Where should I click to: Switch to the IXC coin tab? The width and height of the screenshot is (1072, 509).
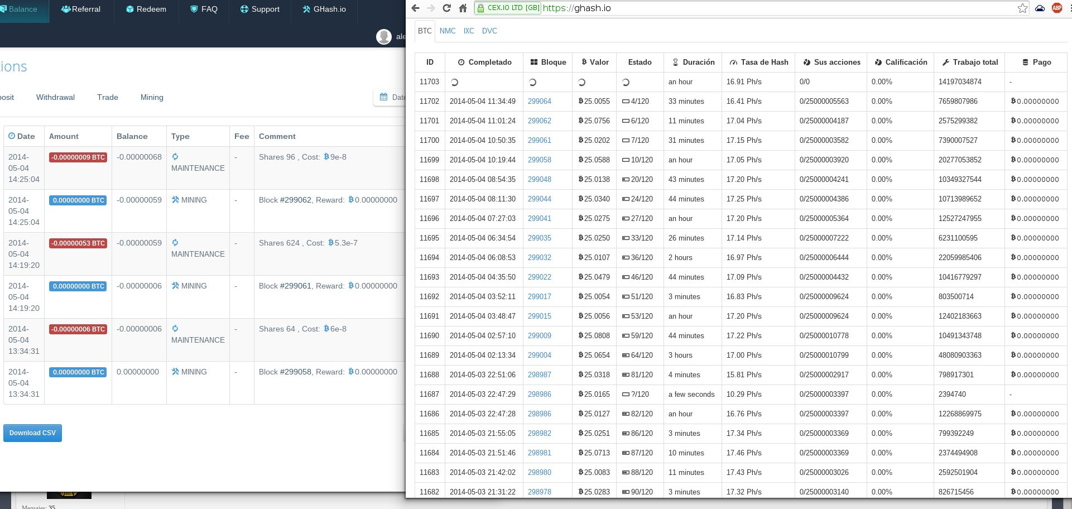coord(469,31)
